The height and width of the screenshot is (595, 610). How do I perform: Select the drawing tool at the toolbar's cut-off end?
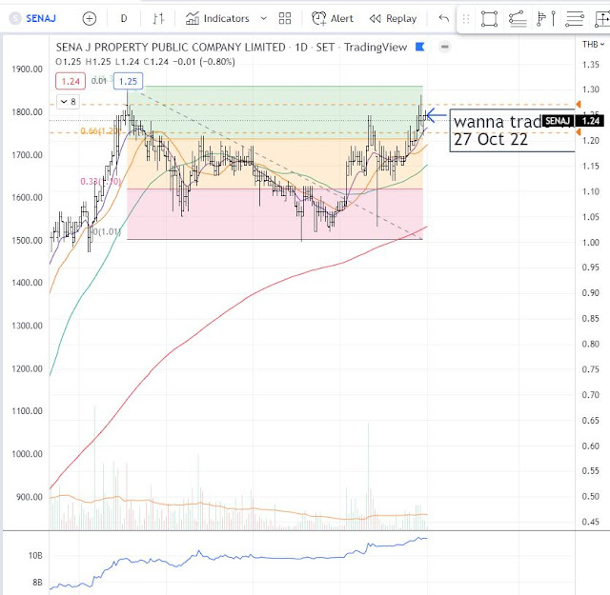[x=602, y=19]
